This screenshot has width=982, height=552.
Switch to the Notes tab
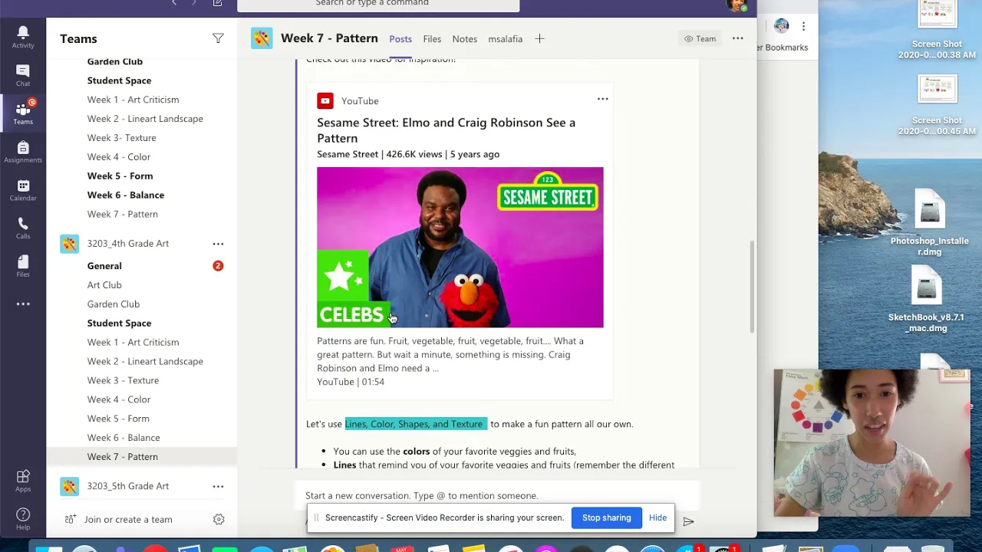[464, 39]
